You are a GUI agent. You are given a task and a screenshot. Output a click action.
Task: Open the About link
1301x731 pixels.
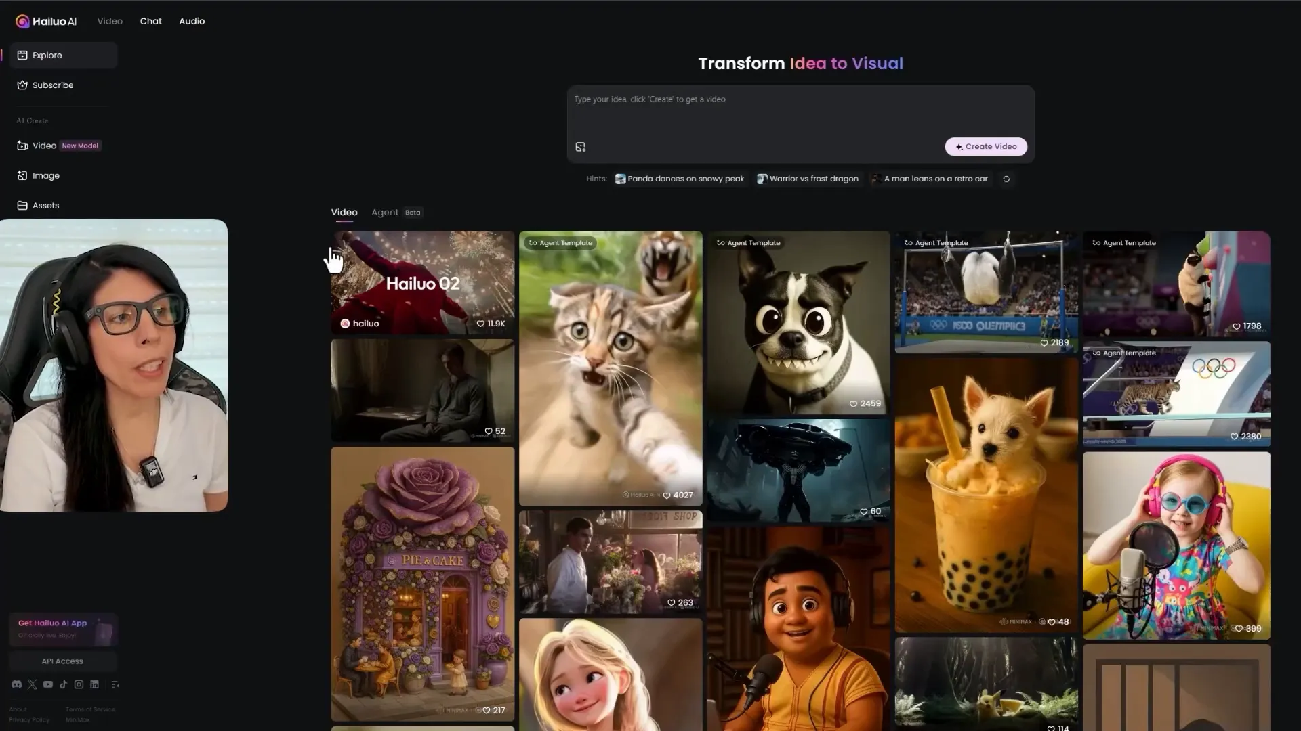[x=18, y=709]
